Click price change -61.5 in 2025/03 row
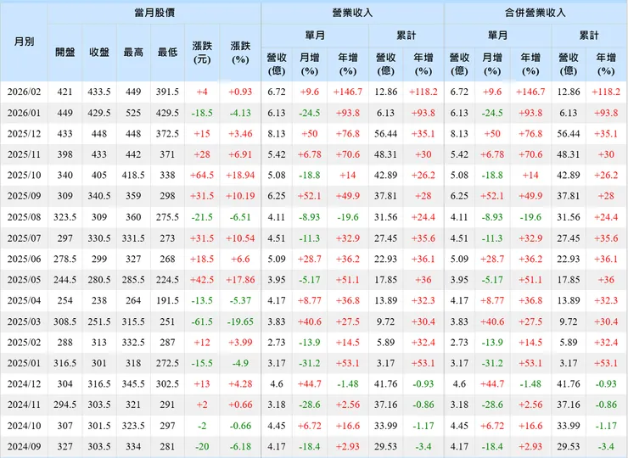 pos(202,321)
